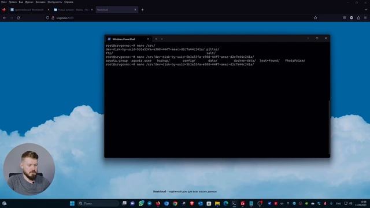This screenshot has width=370, height=208.
Task: Click the Nextcloud footer link
Action: click(x=160, y=191)
